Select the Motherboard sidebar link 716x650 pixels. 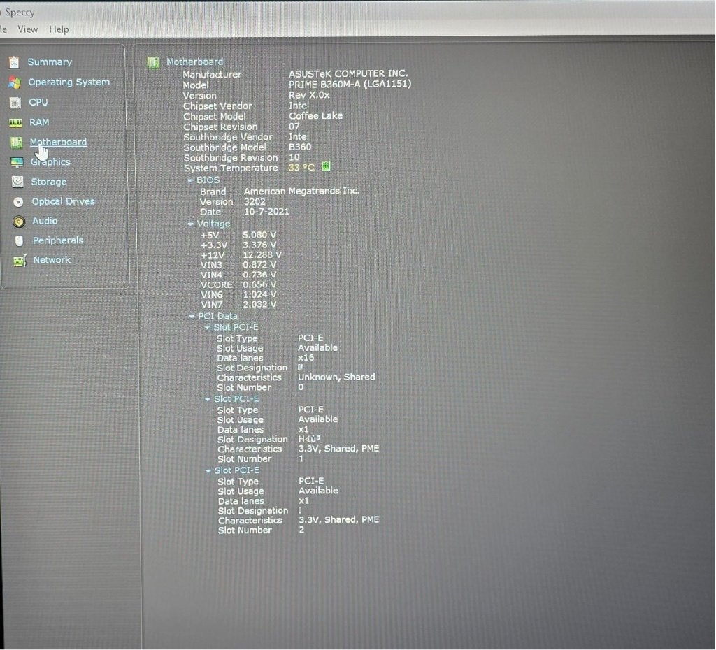[59, 143]
